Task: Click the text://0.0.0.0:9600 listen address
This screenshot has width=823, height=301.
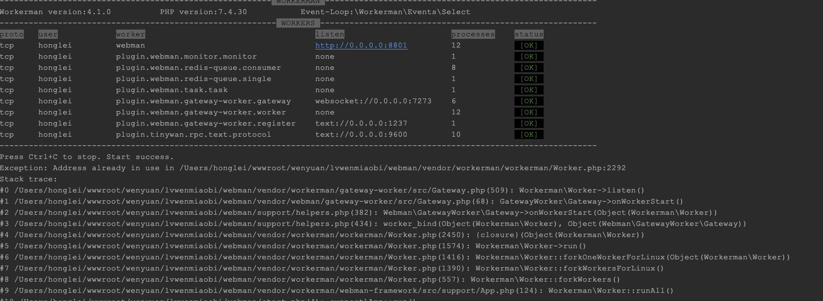Action: coord(361,135)
